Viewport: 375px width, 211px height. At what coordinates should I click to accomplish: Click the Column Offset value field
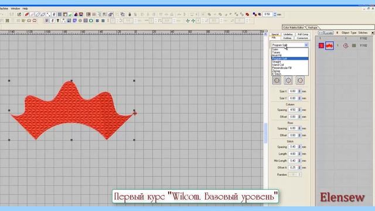tap(293, 117)
